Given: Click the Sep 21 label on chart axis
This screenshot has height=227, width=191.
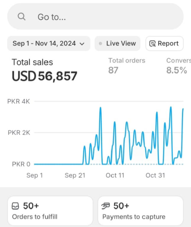Looking at the screenshot, I should (x=75, y=176).
